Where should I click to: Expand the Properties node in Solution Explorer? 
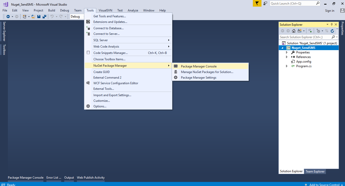(x=287, y=52)
